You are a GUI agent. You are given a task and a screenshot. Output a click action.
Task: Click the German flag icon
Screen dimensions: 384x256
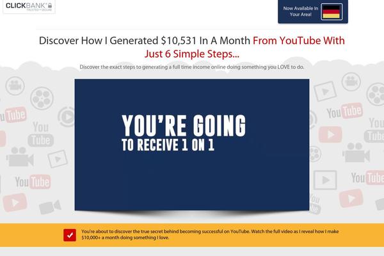(332, 12)
